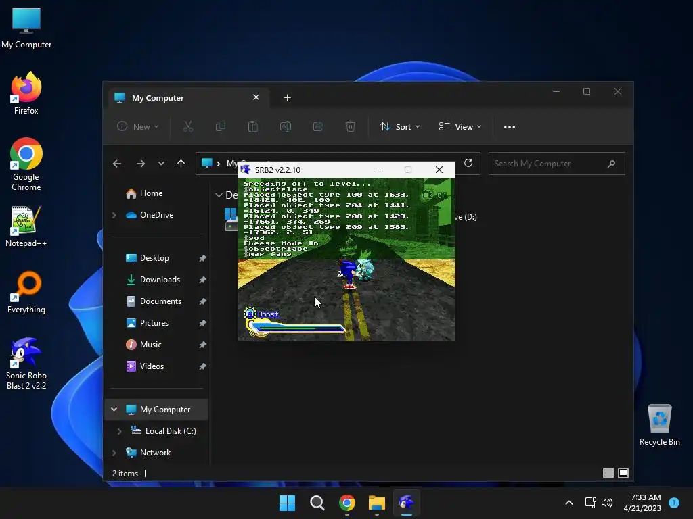
Task: Unpin Desktop using its pin icon
Action: [x=202, y=258]
